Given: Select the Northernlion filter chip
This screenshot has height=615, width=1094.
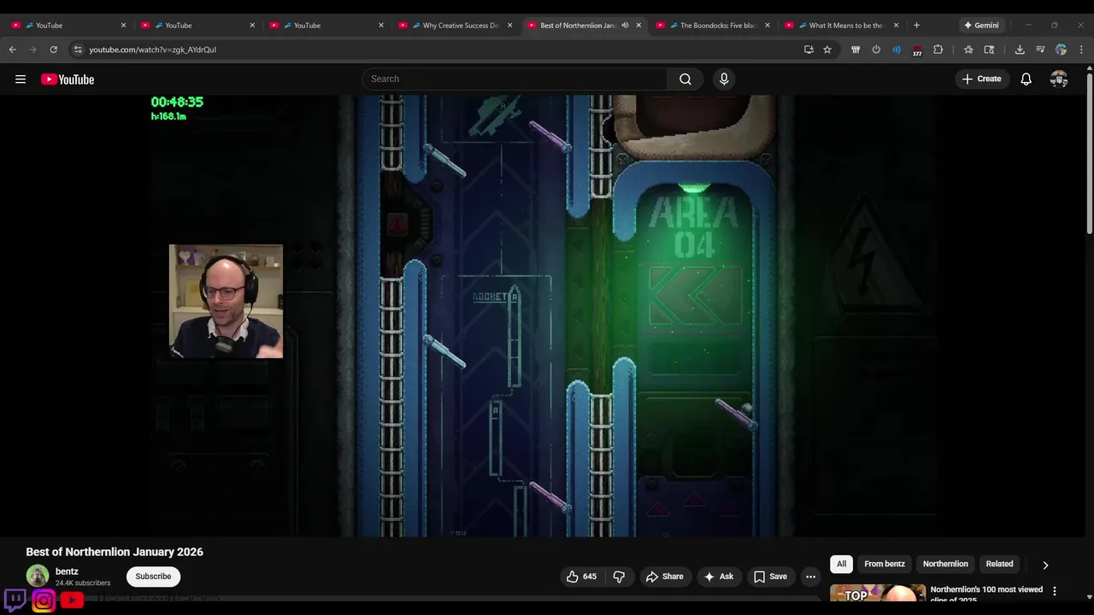Looking at the screenshot, I should [x=945, y=564].
